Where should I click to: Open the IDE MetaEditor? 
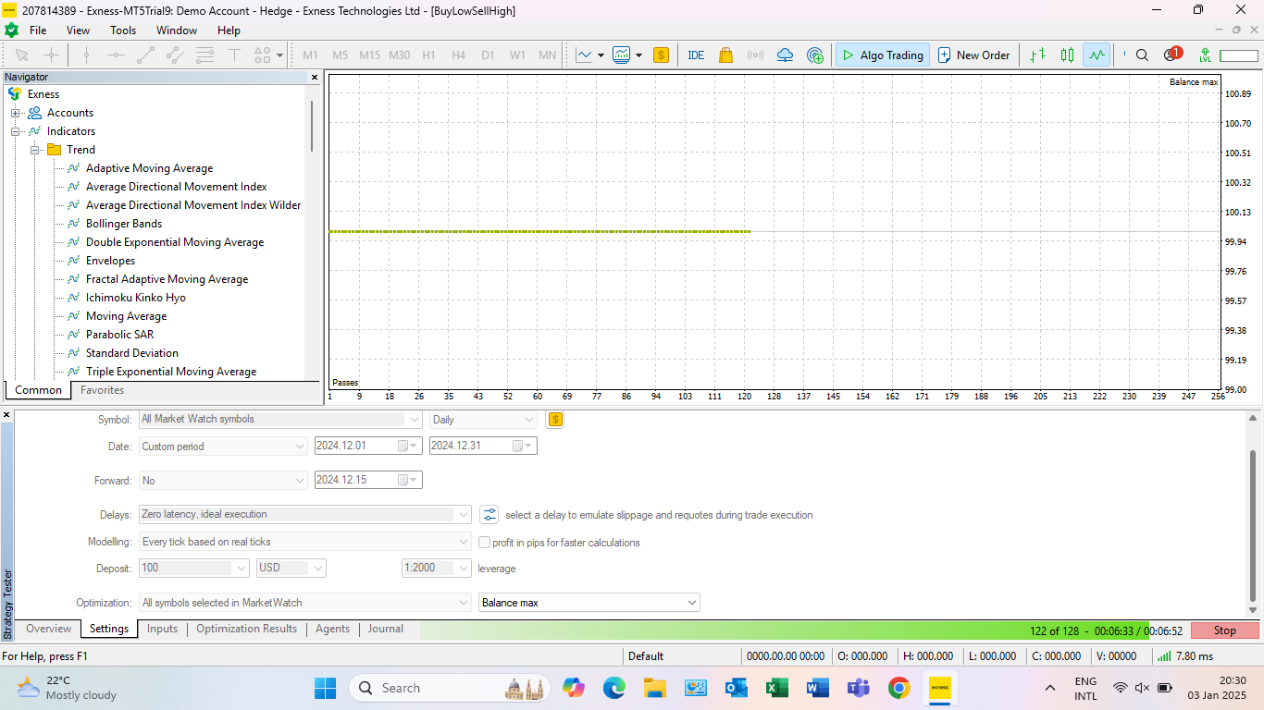(696, 55)
